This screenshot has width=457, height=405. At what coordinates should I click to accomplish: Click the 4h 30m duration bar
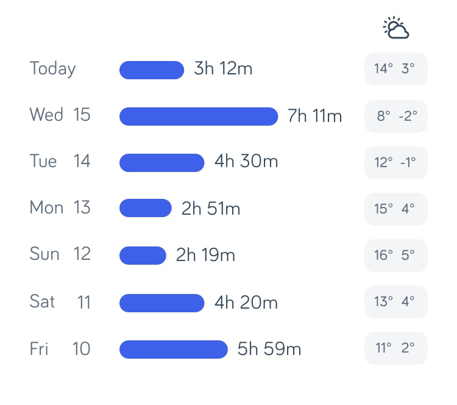click(x=161, y=163)
